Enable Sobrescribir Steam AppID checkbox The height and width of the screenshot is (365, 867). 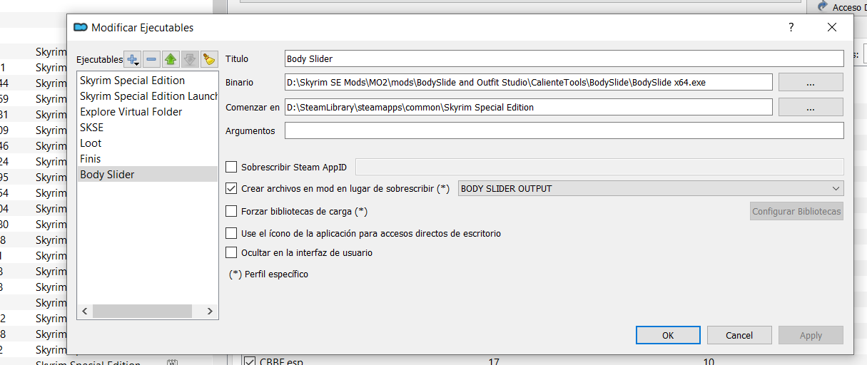pos(231,167)
